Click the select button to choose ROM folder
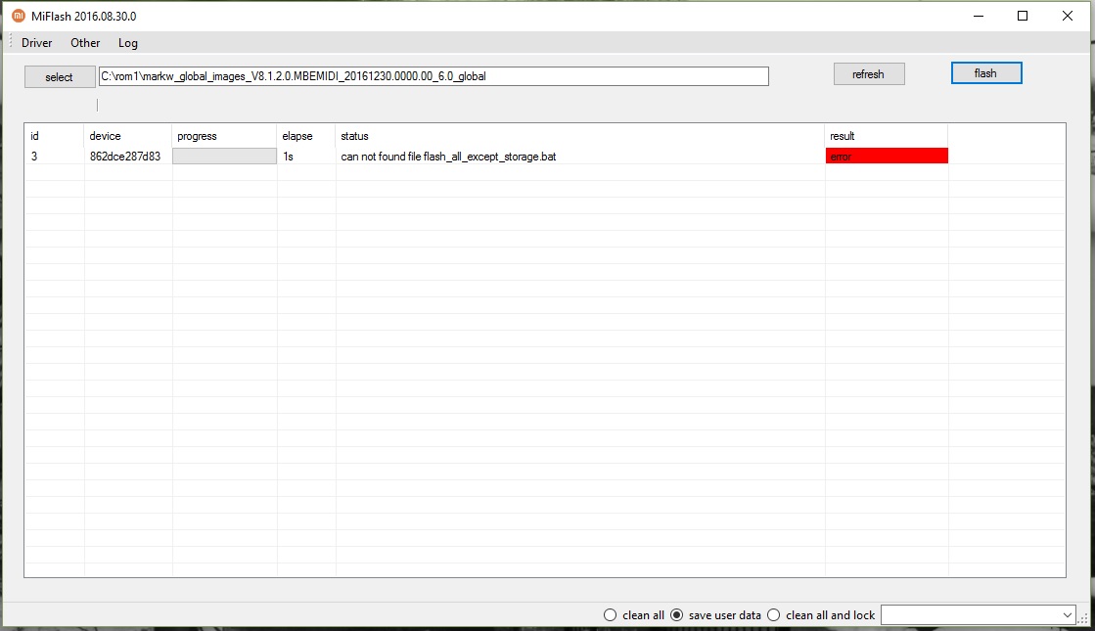 click(60, 76)
